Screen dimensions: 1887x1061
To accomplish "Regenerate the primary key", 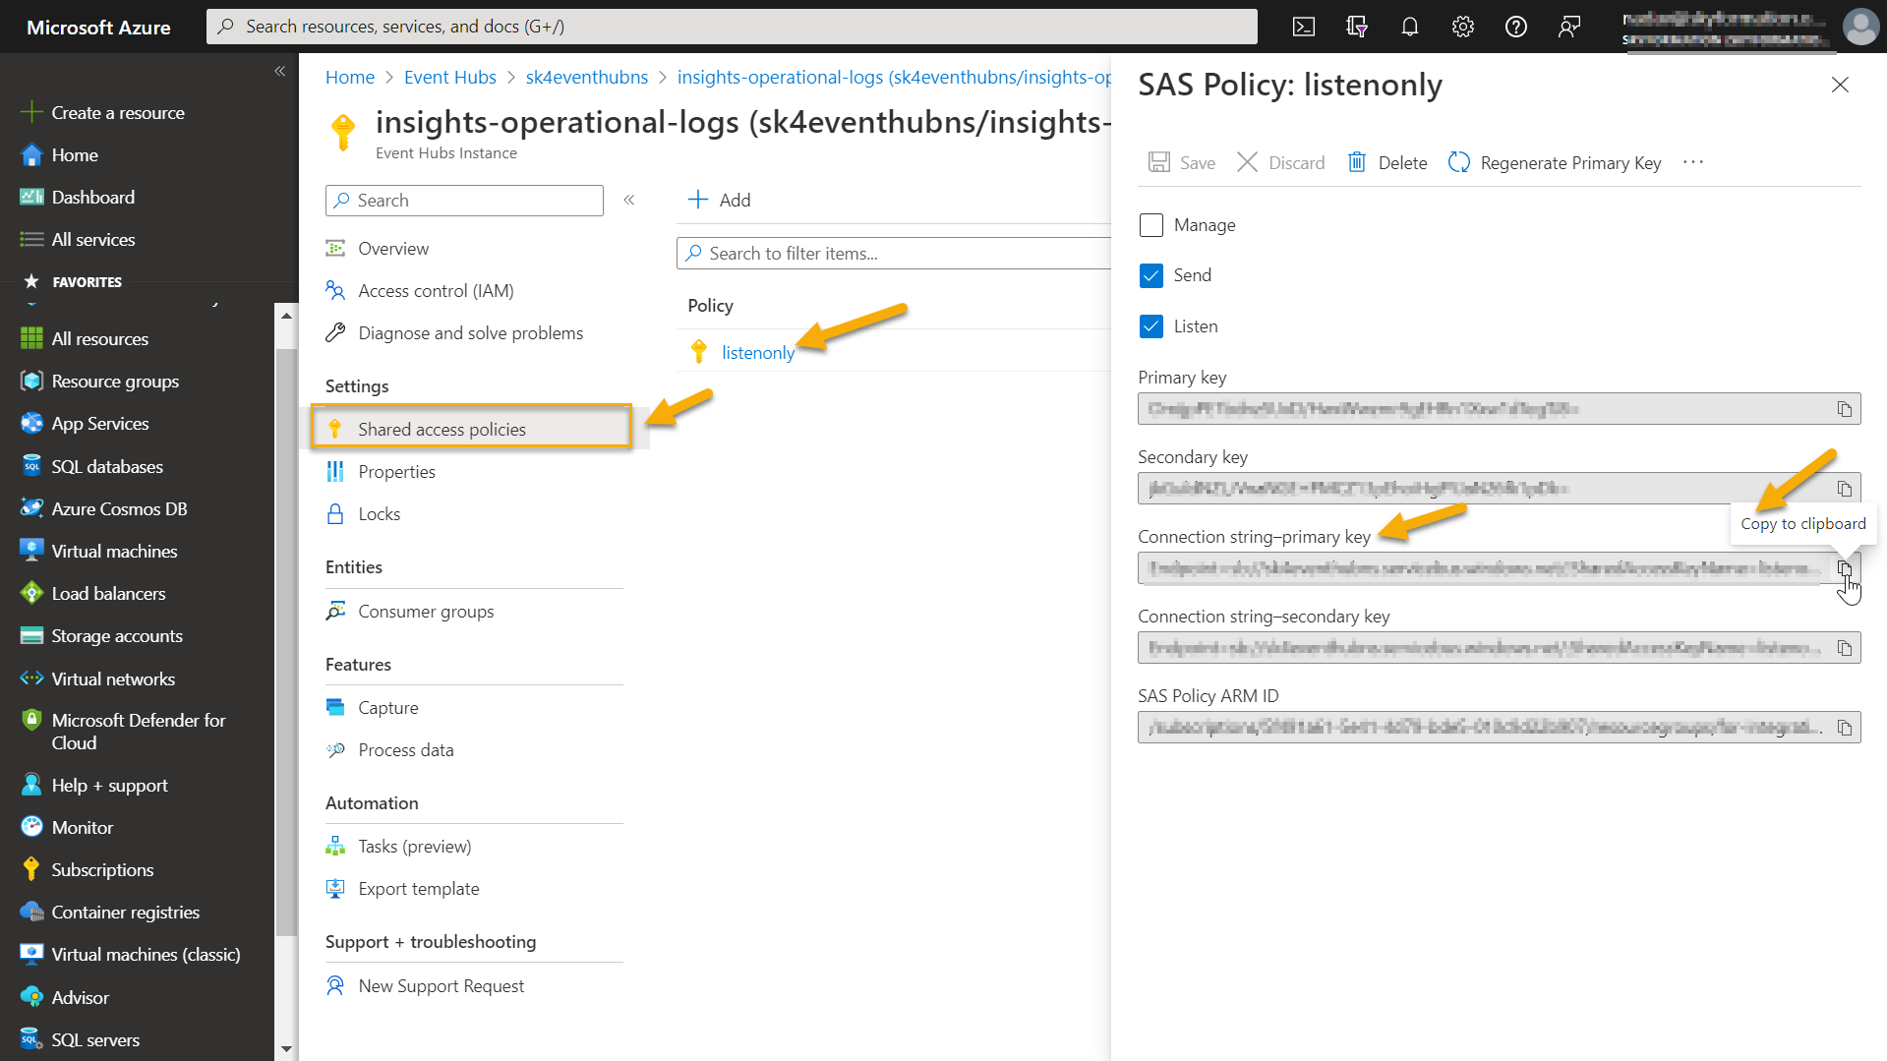I will (1555, 162).
